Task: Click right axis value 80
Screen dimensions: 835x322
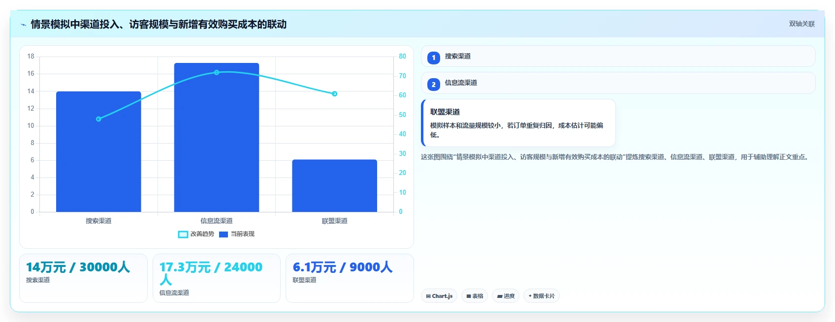Action: pos(402,56)
